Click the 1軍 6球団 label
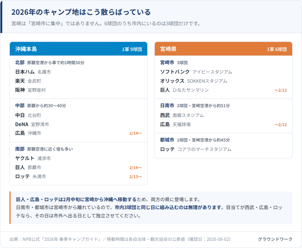The image size is (302, 248). [x=277, y=49]
